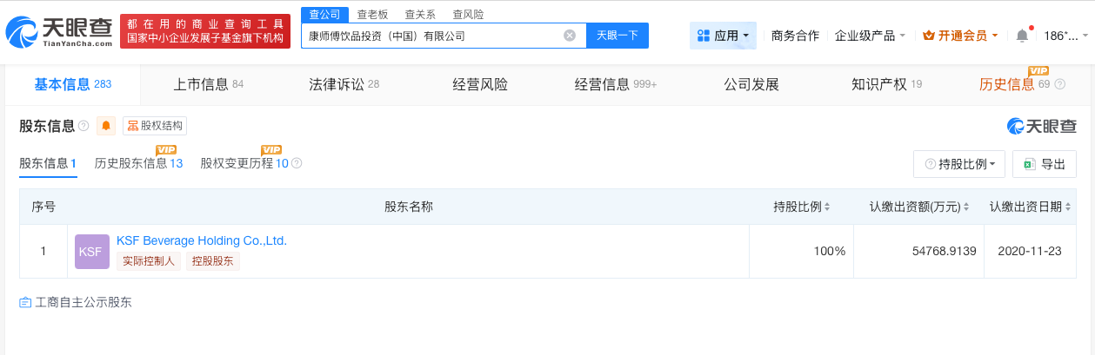The width and height of the screenshot is (1095, 355).
Task: Open 商务合作 link
Action: click(x=795, y=36)
